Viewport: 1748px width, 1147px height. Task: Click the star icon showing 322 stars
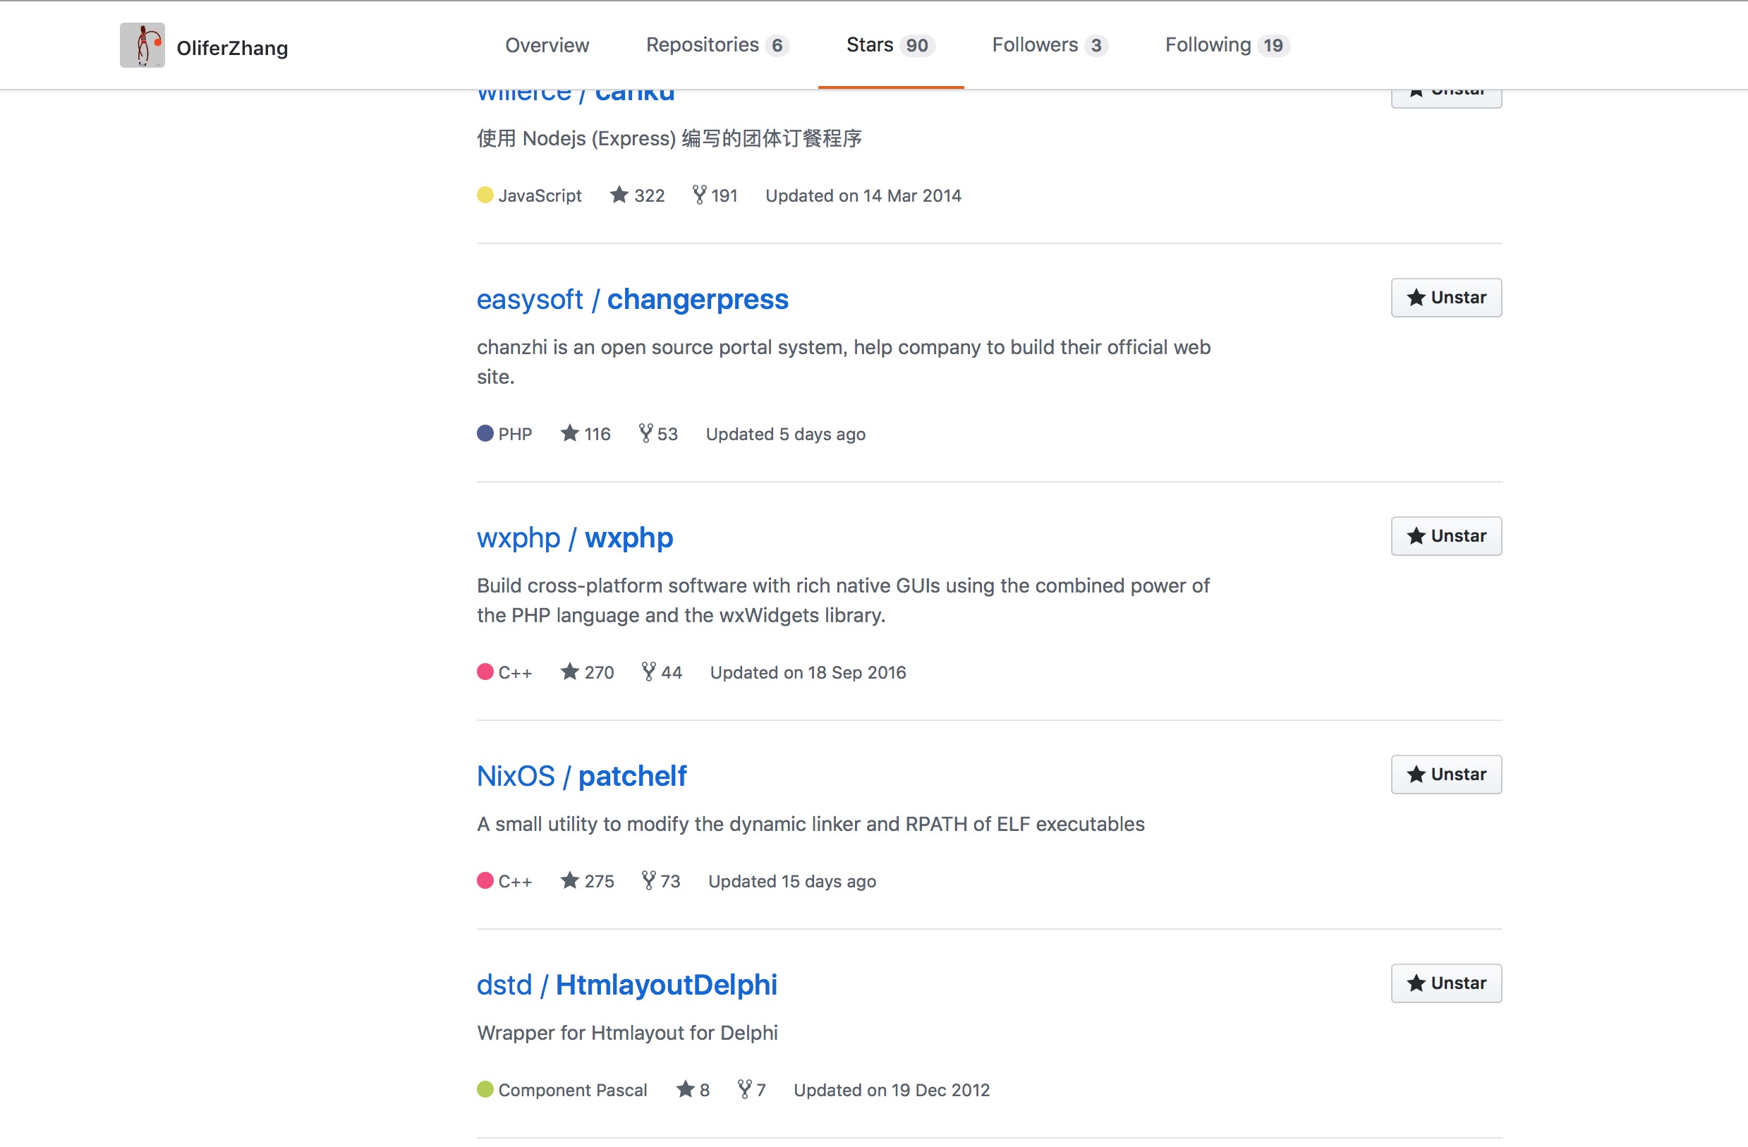619,195
